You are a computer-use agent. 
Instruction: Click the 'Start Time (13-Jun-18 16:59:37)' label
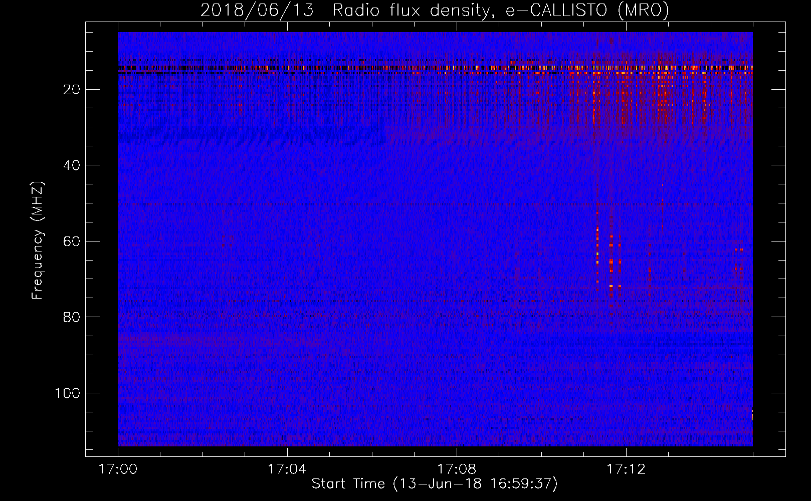click(x=435, y=484)
